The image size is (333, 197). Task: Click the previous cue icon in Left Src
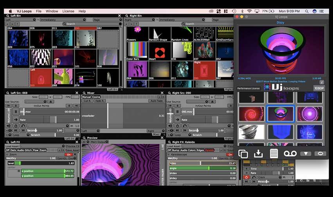[x=16, y=130]
